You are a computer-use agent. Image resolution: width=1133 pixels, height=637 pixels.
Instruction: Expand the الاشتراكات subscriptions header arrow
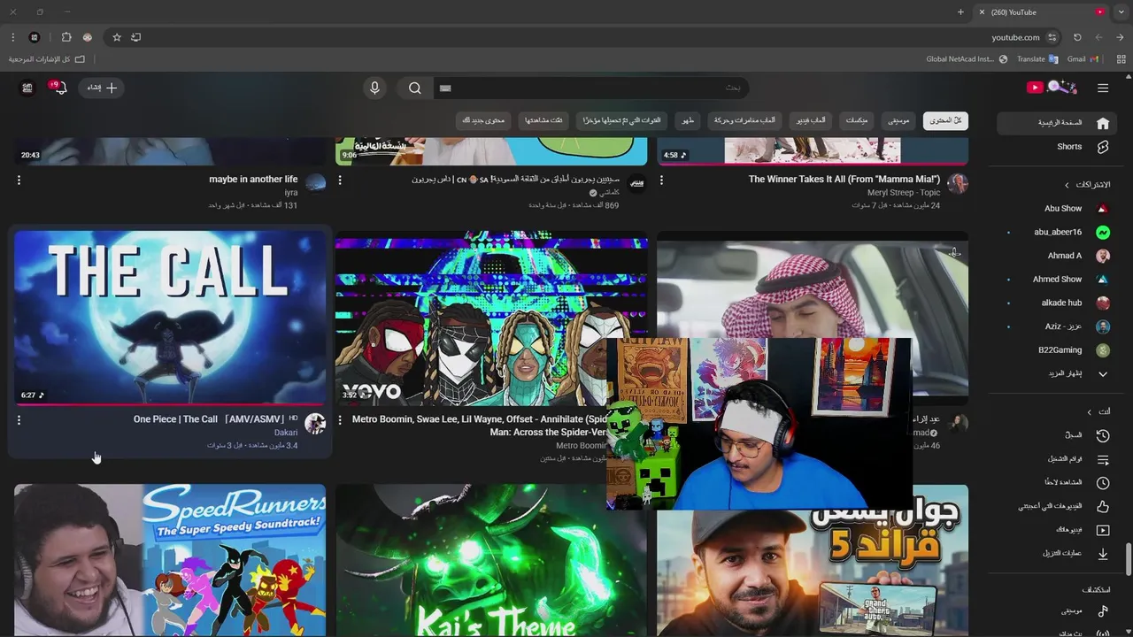tap(1067, 185)
